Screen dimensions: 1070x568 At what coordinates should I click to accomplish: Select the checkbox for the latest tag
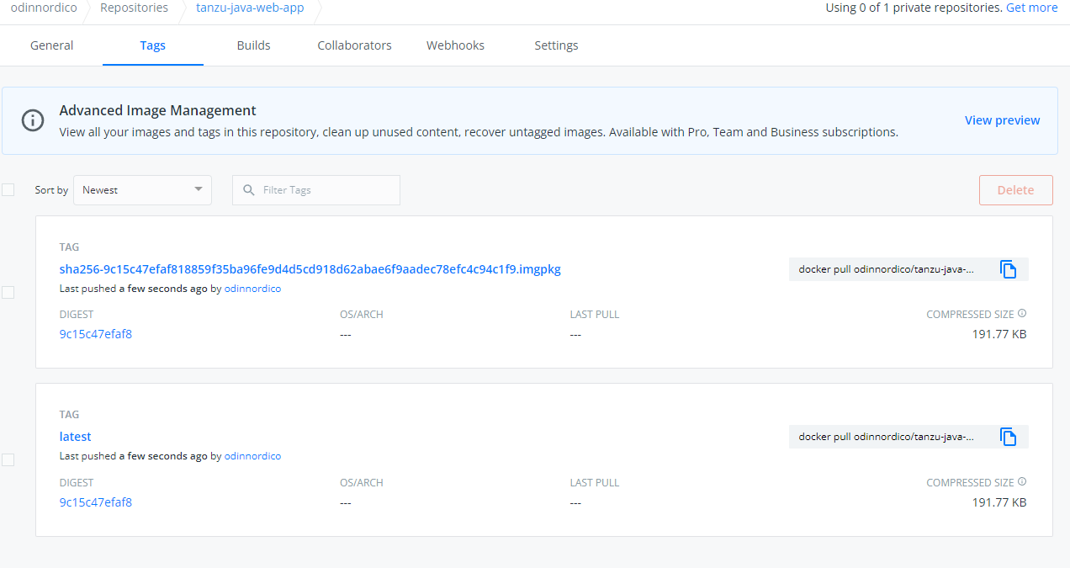pos(8,459)
